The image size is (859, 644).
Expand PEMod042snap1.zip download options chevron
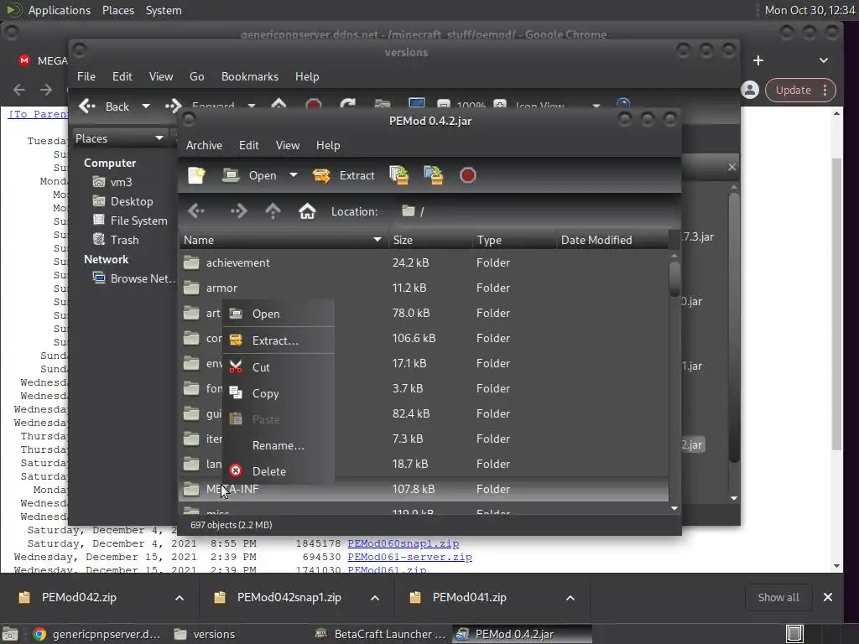[x=375, y=597]
